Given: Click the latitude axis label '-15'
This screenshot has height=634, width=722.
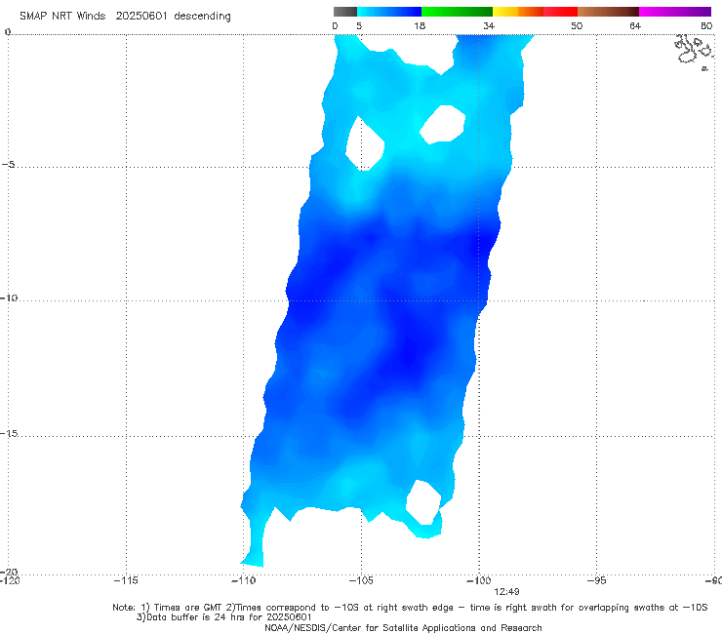Looking at the screenshot, I should (x=9, y=433).
